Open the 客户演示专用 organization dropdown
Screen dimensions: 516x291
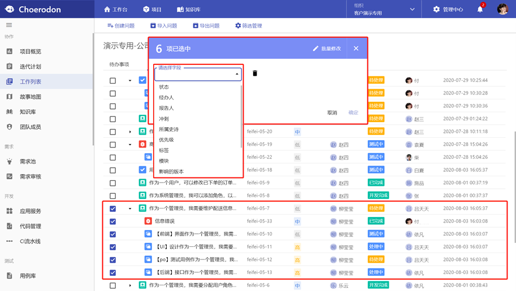384,9
